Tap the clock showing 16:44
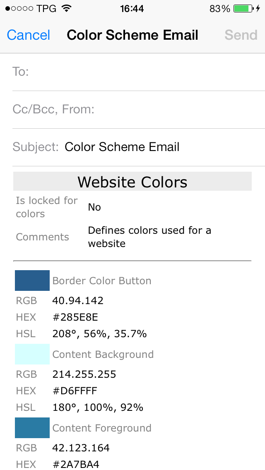 pyautogui.click(x=132, y=9)
